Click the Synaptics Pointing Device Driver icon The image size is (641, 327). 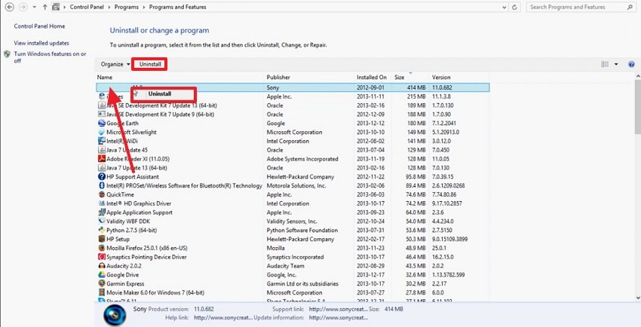(x=101, y=257)
